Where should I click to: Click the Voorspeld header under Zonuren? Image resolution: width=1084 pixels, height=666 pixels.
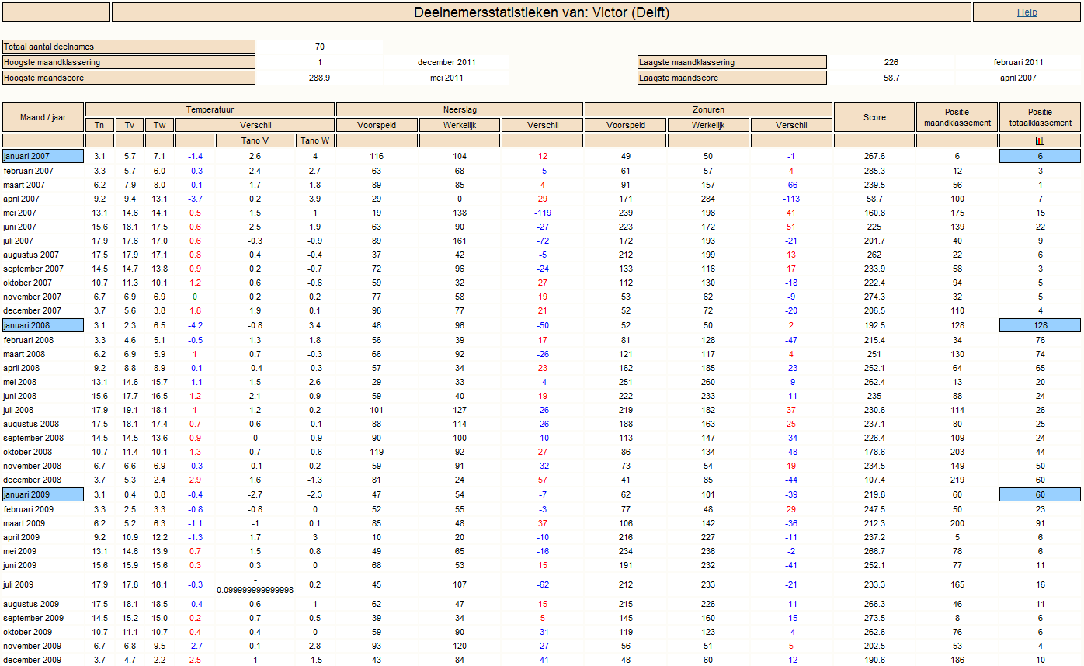(625, 125)
